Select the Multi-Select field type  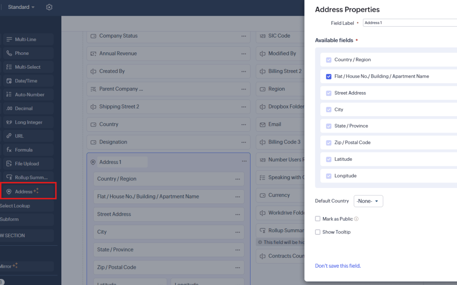[x=28, y=67]
